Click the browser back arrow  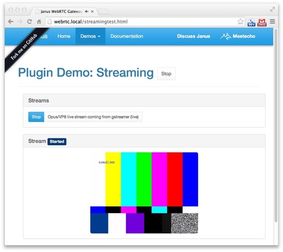[11, 21]
